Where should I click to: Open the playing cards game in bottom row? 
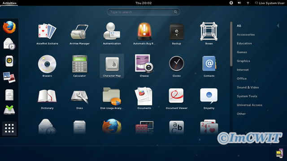(x=209, y=127)
